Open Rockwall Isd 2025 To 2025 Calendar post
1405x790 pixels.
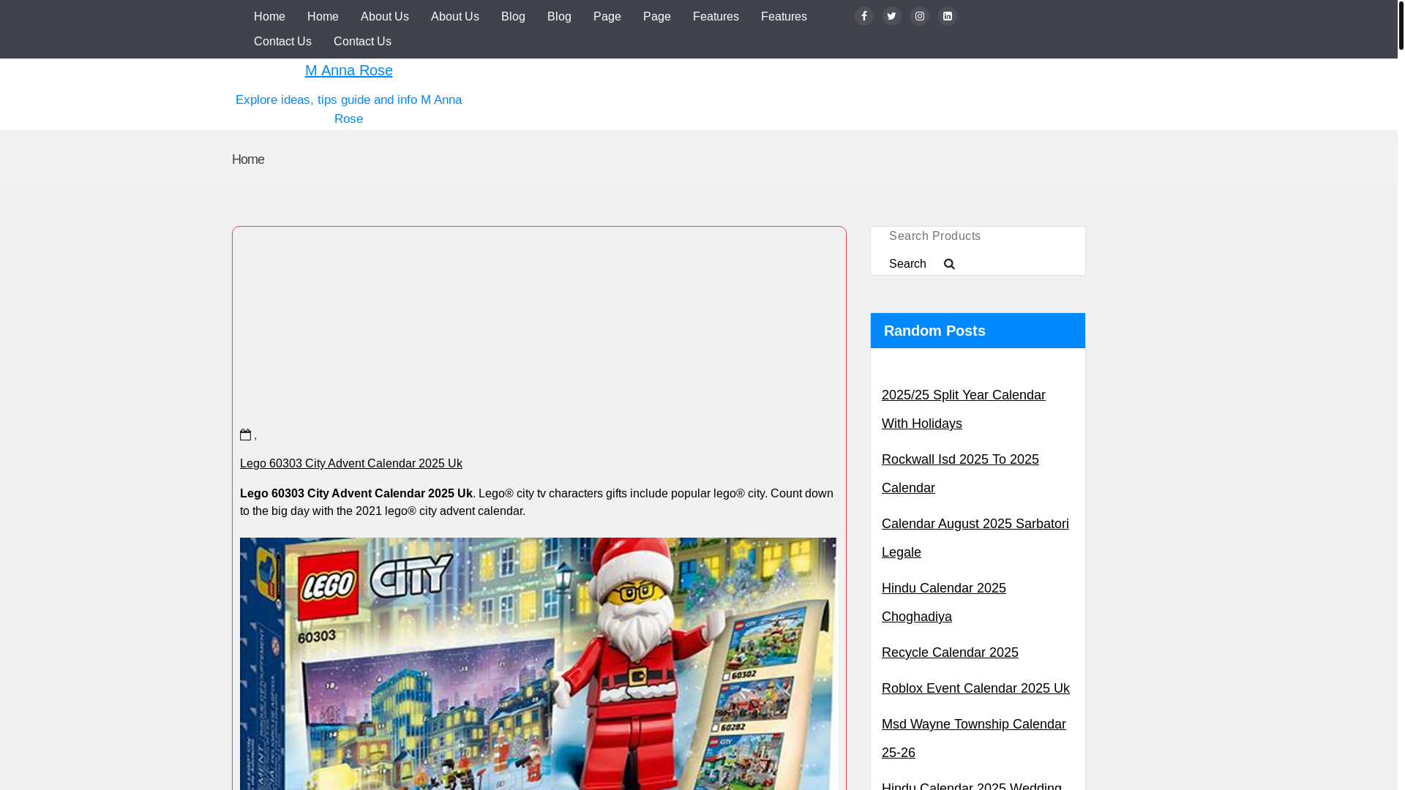point(960,473)
